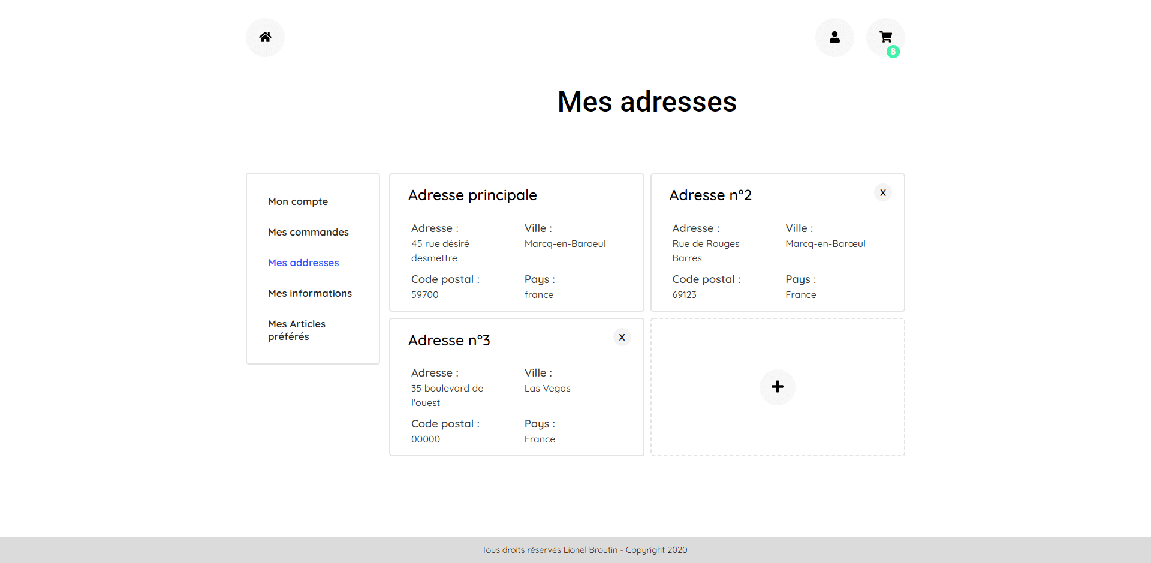1151x563 pixels.
Task: Click the footer copyright text
Action: click(x=584, y=550)
